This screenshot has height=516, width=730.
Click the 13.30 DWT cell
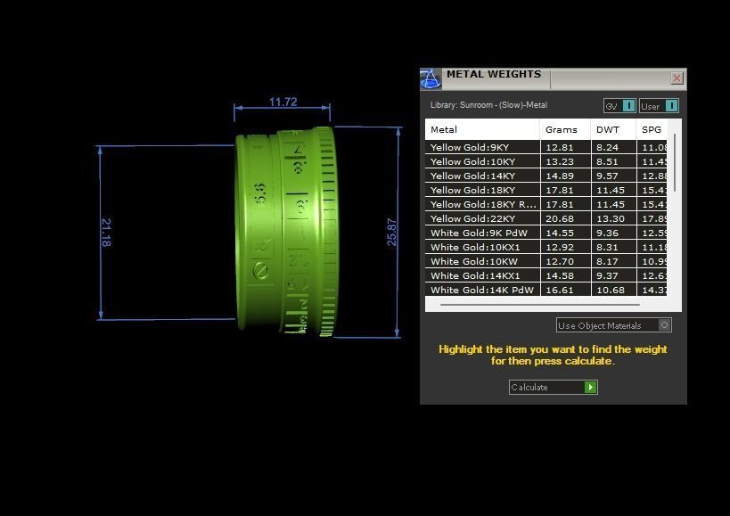coord(613,218)
